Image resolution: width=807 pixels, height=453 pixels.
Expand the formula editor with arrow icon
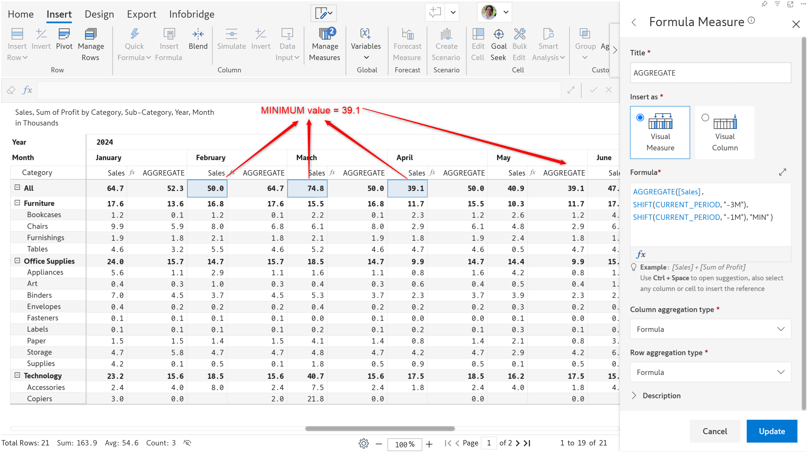tap(782, 172)
